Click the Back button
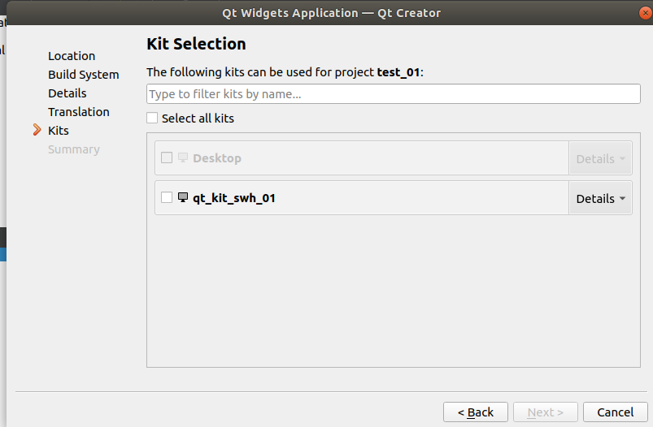Screen dimensions: 653x427 pos(475,412)
